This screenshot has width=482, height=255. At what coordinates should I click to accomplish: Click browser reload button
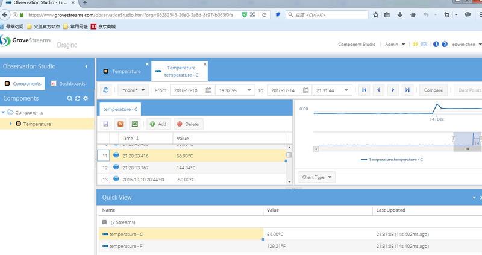click(x=264, y=14)
